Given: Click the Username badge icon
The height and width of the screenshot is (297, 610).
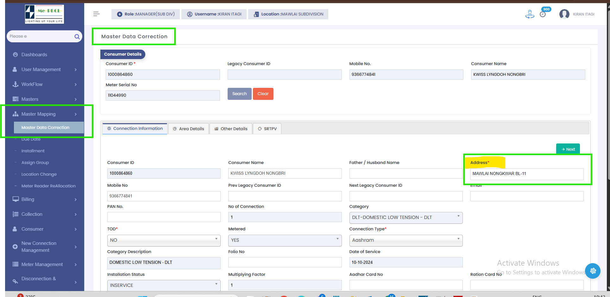Looking at the screenshot, I should tap(190, 14).
